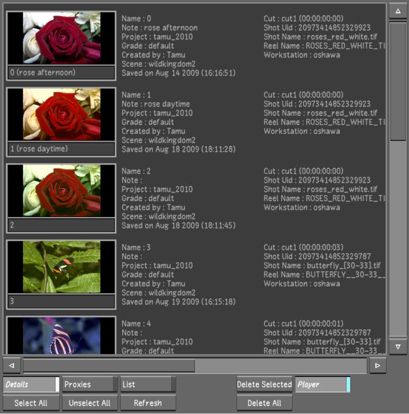Select the grade 4 butterfly thumbnail
The width and height of the screenshot is (409, 414).
point(61,335)
